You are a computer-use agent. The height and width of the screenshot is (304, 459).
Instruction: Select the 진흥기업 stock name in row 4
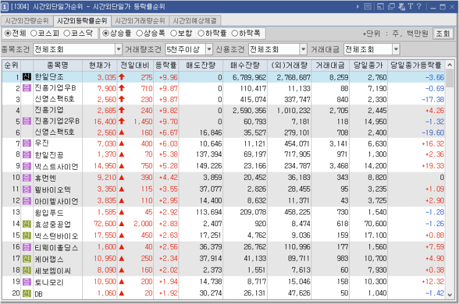[x=49, y=110]
